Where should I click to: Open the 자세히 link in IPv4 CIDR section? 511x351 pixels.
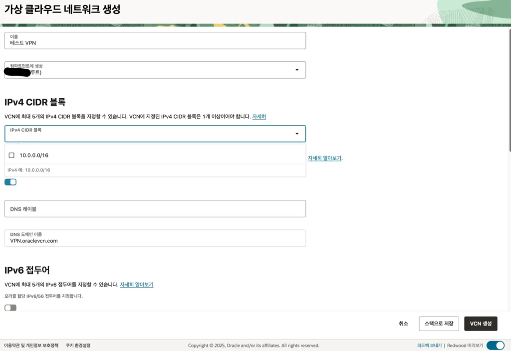(259, 117)
